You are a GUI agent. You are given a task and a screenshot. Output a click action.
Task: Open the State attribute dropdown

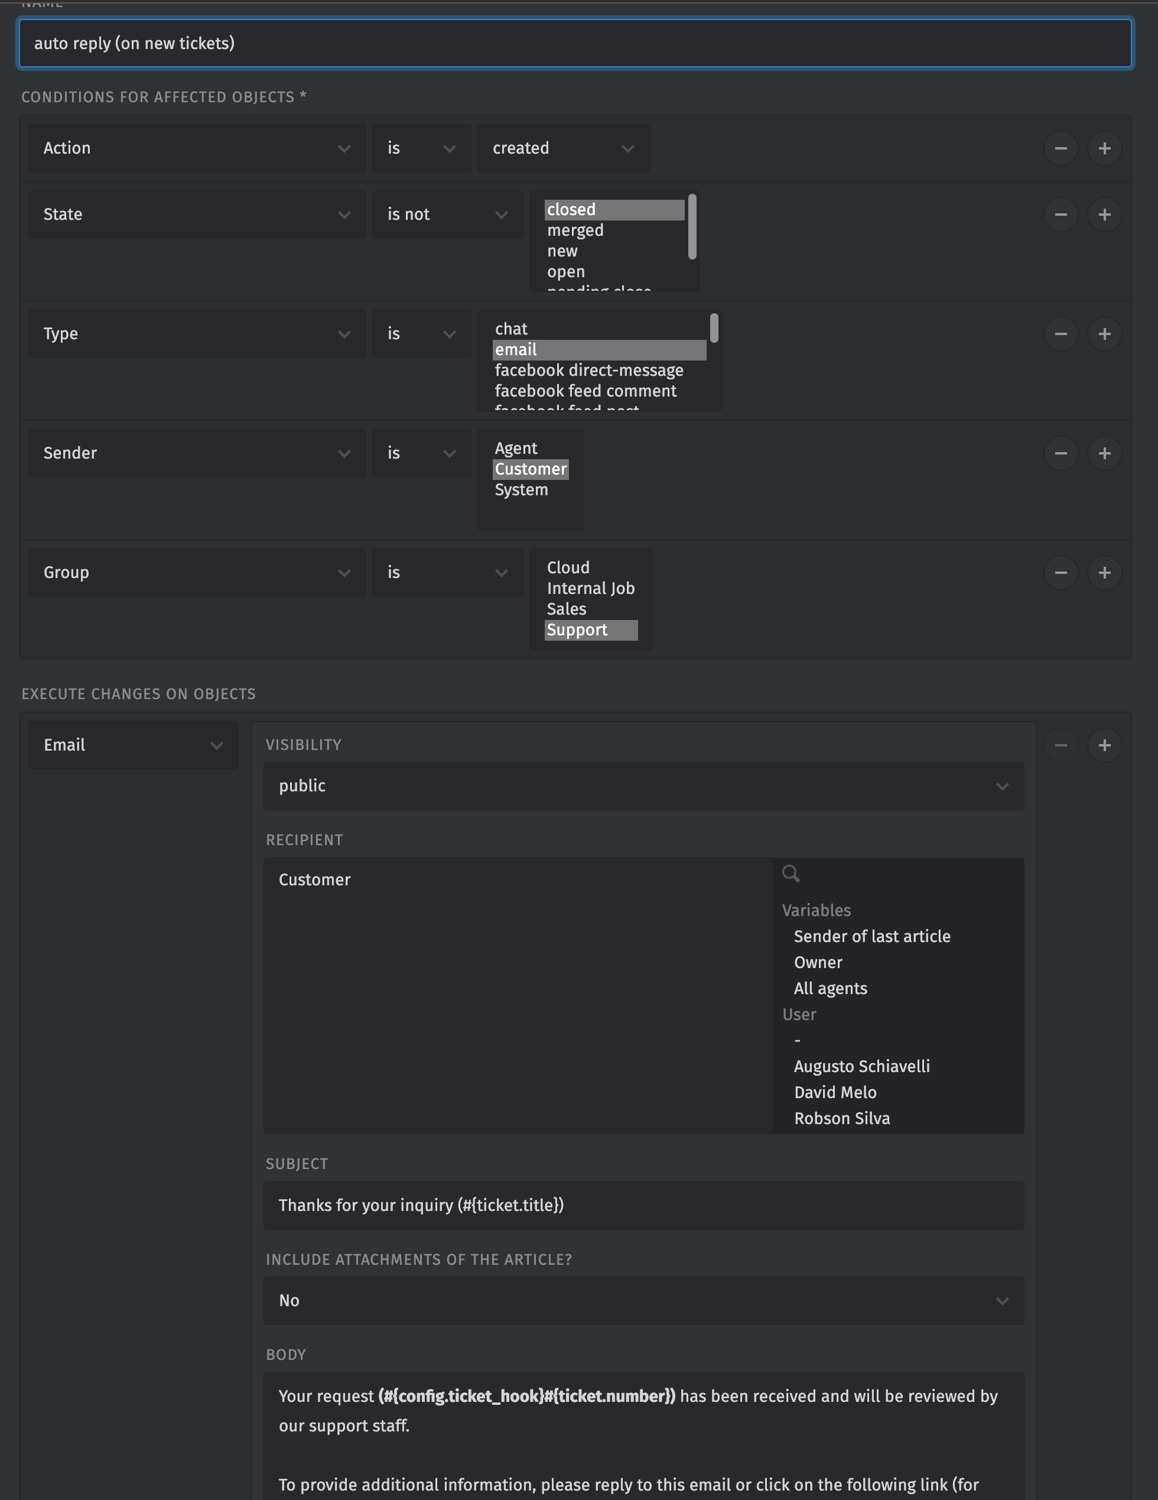[x=197, y=215]
